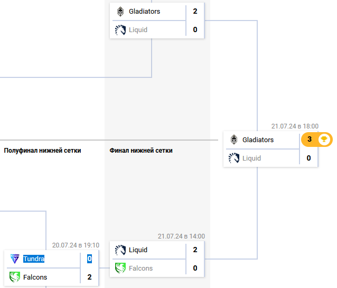337x288 pixels.
Task: Click Gladiators logo in the topmost match
Action: [120, 11]
